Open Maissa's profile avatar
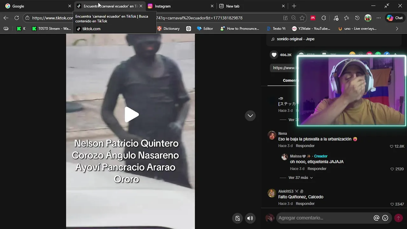The image size is (407, 229). (x=284, y=157)
